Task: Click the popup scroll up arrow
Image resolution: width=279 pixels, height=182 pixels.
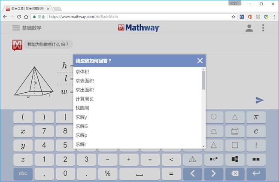Action: pos(203,69)
